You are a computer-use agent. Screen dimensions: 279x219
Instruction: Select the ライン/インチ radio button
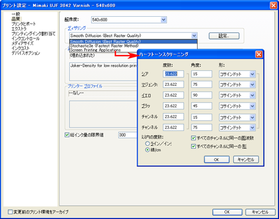click(x=148, y=144)
